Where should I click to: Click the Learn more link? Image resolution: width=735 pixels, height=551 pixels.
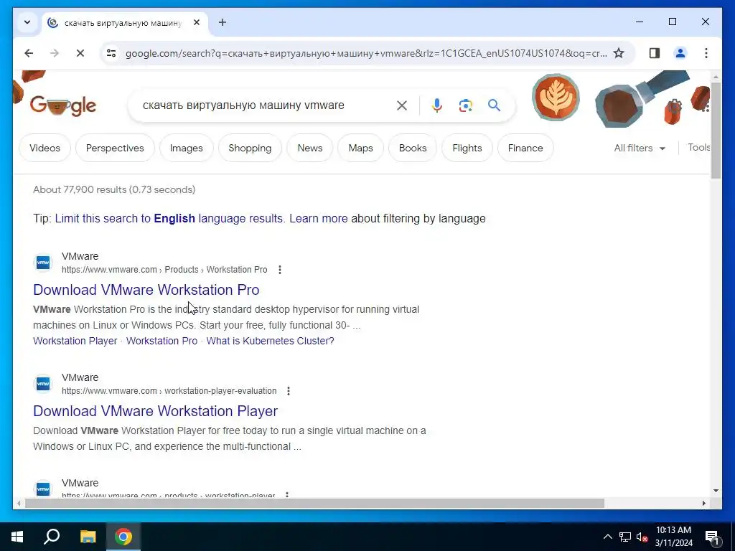pos(318,218)
